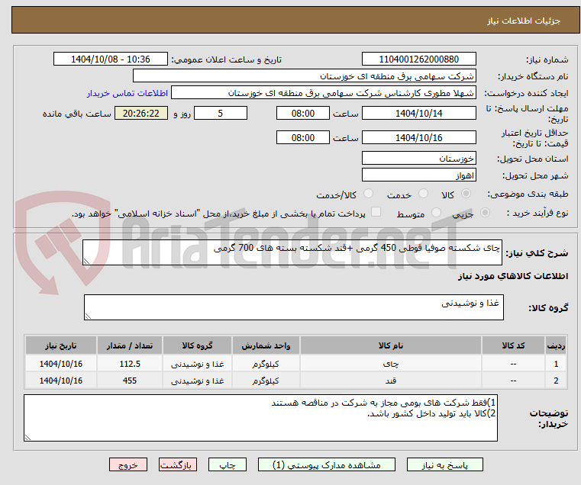The width and height of the screenshot is (581, 485).
Task: Click the شماره نیاز field 1104001262000880
Action: [418, 59]
